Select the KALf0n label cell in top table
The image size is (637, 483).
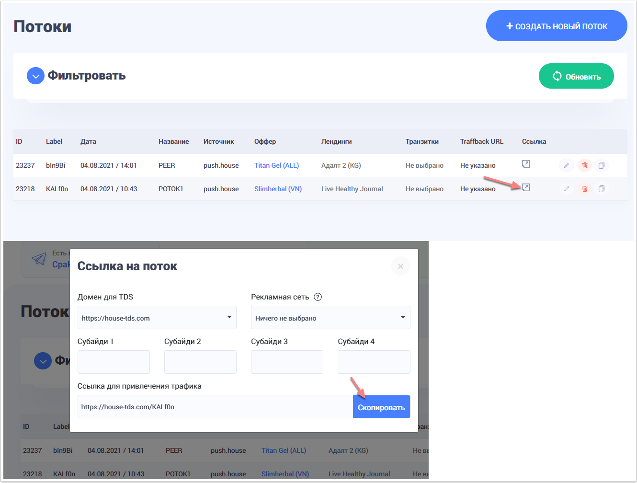(x=57, y=189)
